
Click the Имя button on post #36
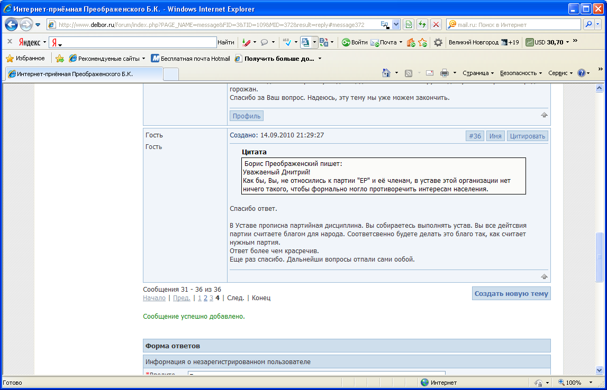(x=495, y=136)
